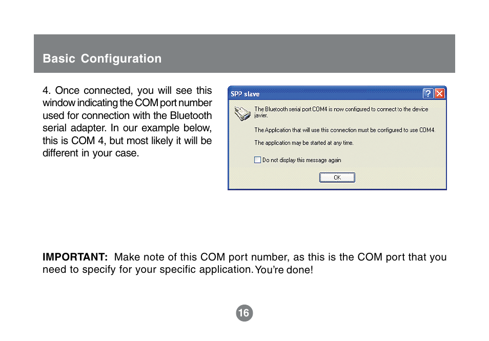Screen dimensions: 489x341
Task: Click the 'must be configured to use COM4' line
Action: click(x=344, y=130)
